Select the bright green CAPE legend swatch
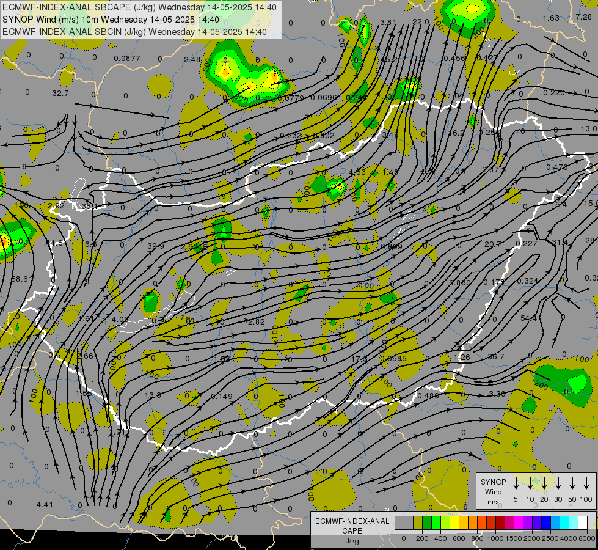 pyautogui.click(x=436, y=522)
